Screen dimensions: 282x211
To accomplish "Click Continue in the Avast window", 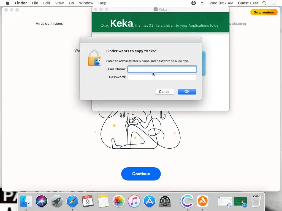I will pyautogui.click(x=141, y=174).
